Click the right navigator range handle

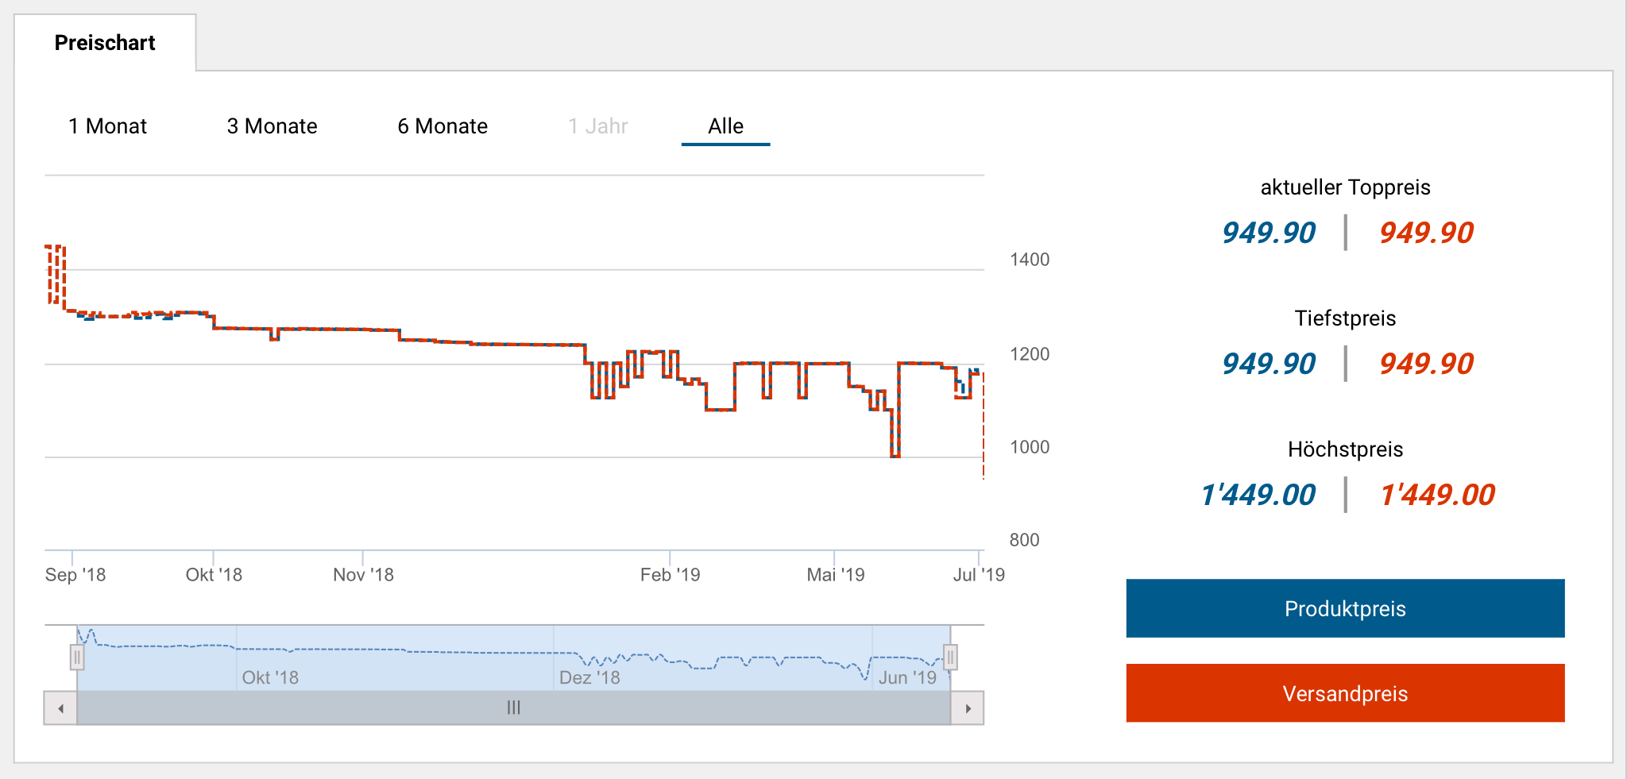(950, 658)
